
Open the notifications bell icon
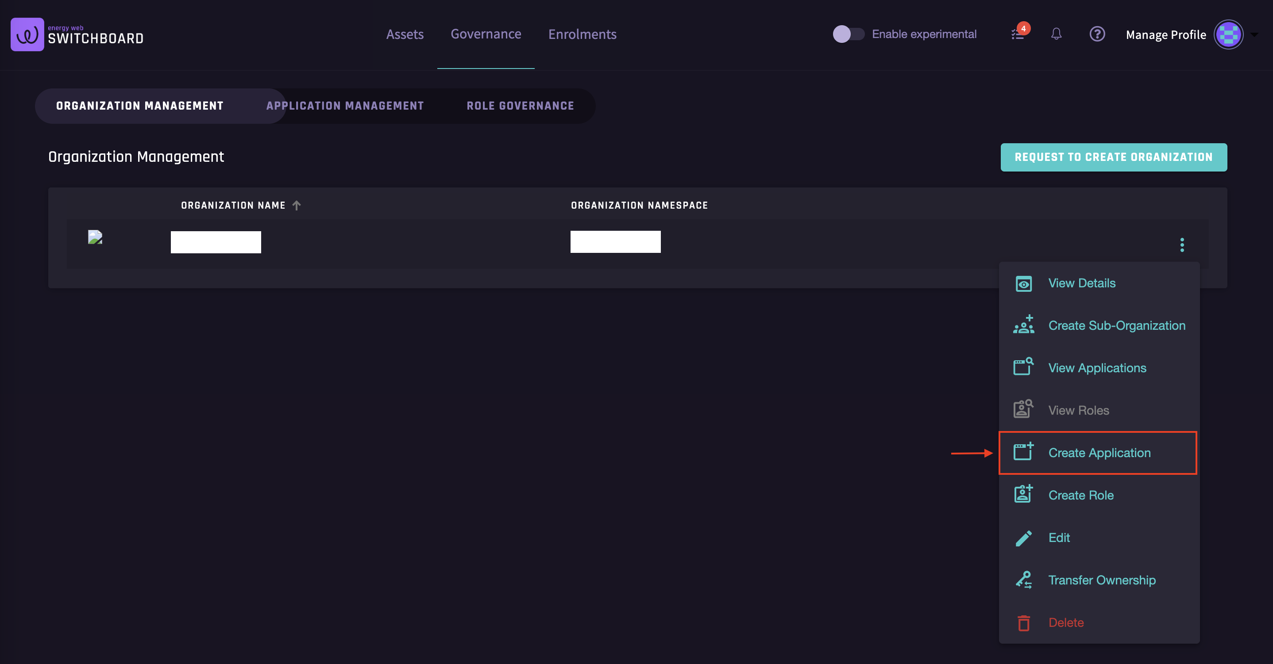[x=1056, y=34]
